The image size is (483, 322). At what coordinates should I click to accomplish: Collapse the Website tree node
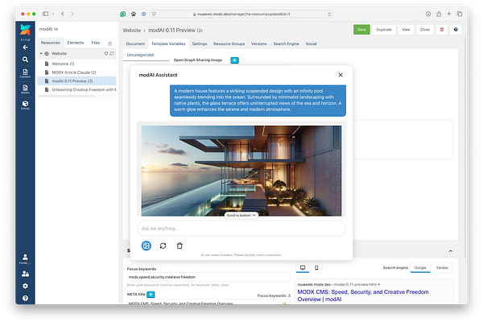pyautogui.click(x=41, y=53)
